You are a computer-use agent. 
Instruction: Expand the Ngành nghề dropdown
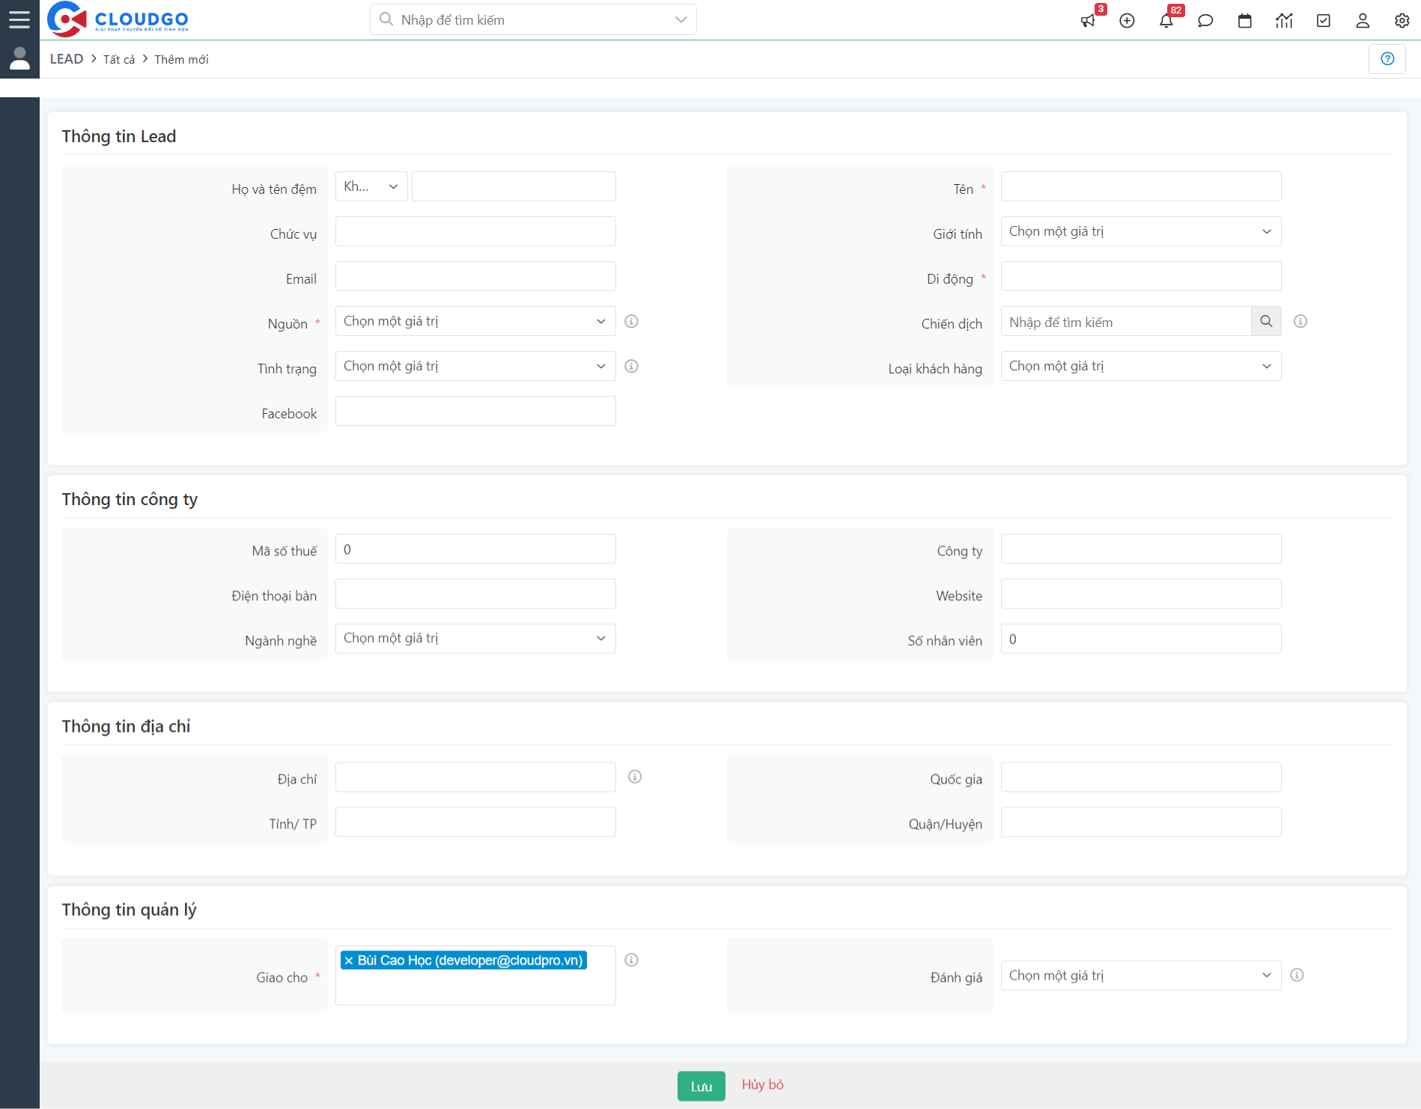[475, 638]
